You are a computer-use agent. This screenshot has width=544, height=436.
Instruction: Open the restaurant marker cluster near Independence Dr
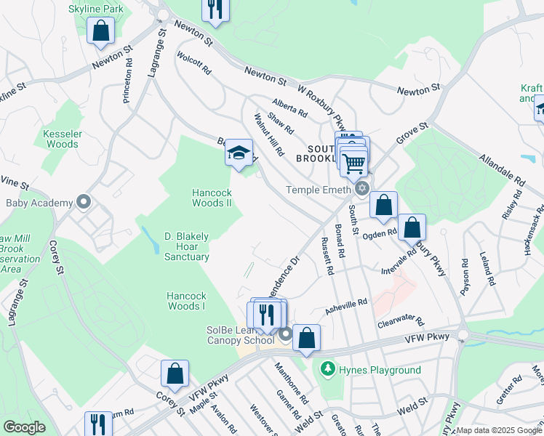[x=267, y=314]
